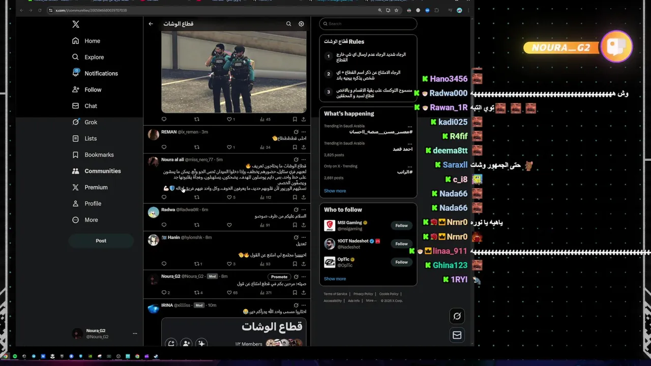This screenshot has width=651, height=366.
Task: Click the Lists sidebar icon
Action: tap(76, 138)
